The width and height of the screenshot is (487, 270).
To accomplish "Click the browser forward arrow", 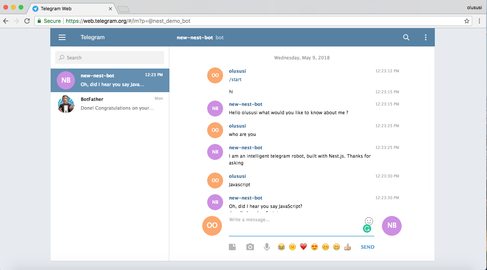I will [16, 21].
